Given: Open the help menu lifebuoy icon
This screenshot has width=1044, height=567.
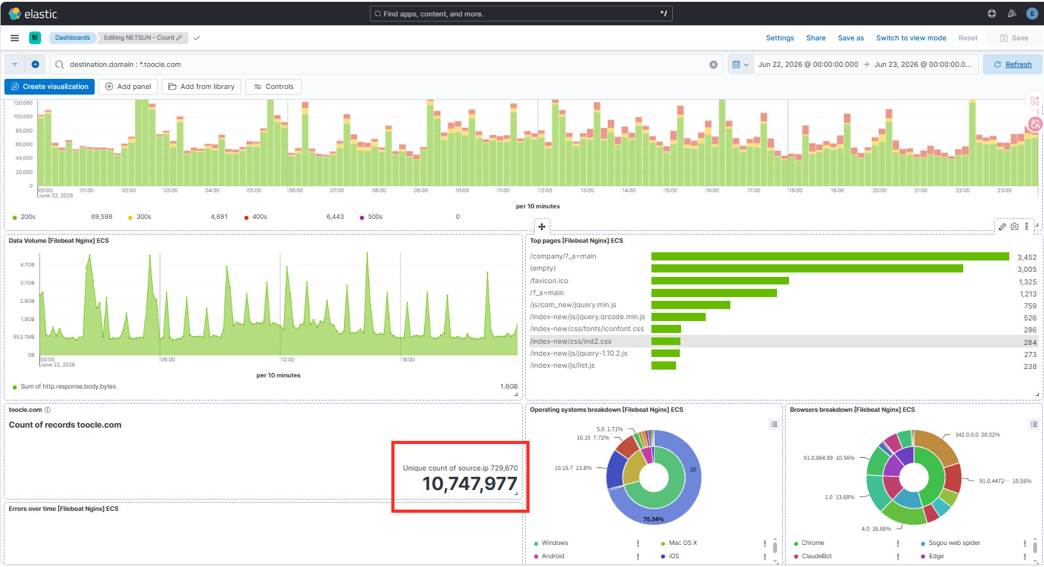Looking at the screenshot, I should pos(992,13).
